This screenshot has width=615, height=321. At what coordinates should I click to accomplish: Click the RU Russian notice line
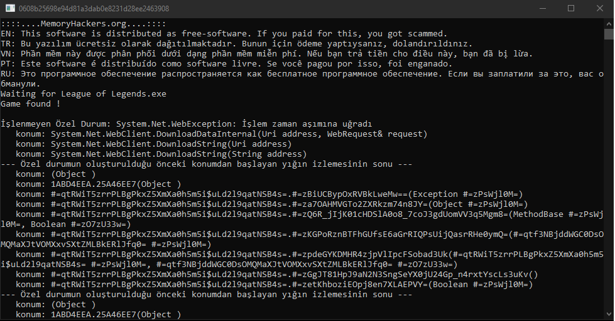(302, 79)
